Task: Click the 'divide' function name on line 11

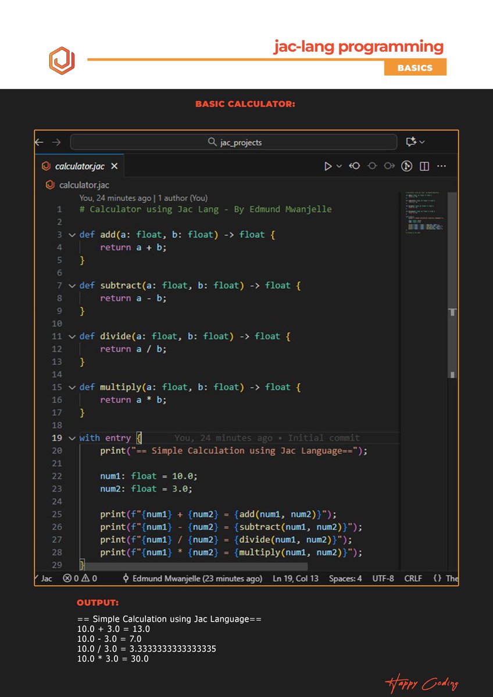Action: pos(115,336)
